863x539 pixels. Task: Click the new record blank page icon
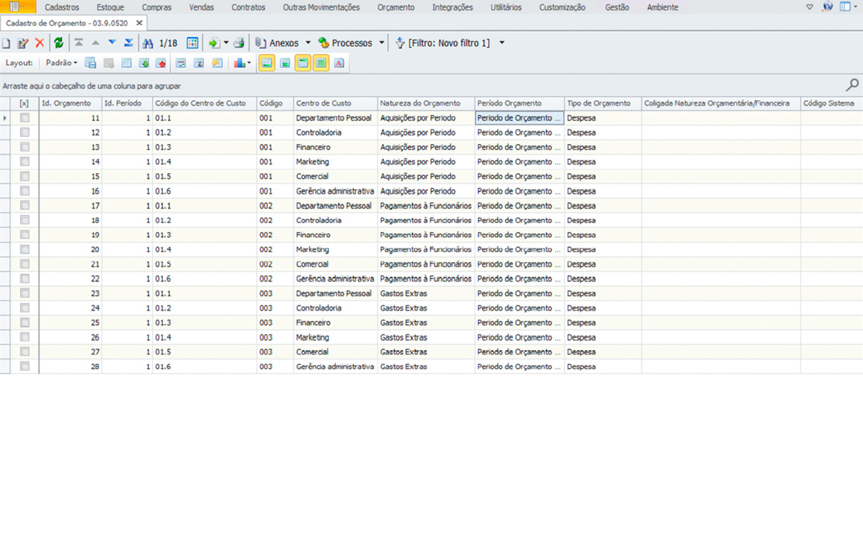point(6,43)
